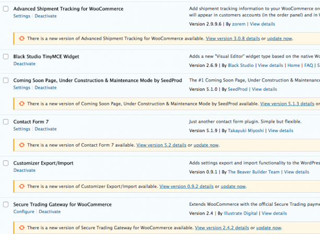Click Configure under Secure Trading Gateway
The image size is (320, 234).
click(23, 212)
